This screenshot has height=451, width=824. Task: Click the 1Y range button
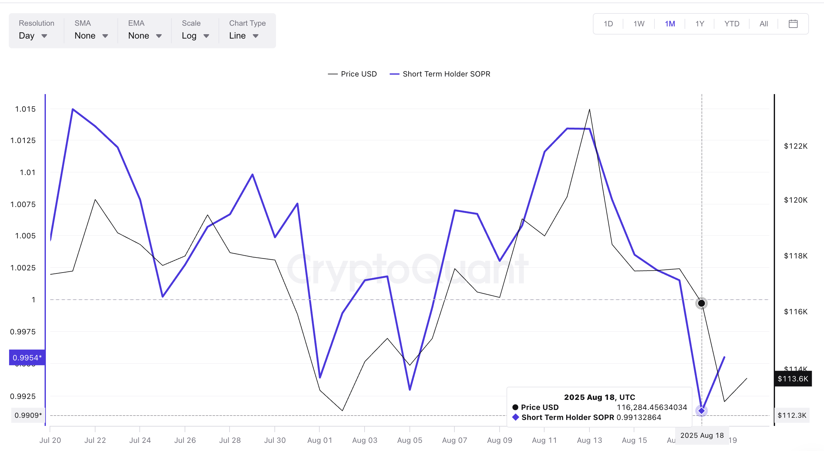pyautogui.click(x=700, y=23)
